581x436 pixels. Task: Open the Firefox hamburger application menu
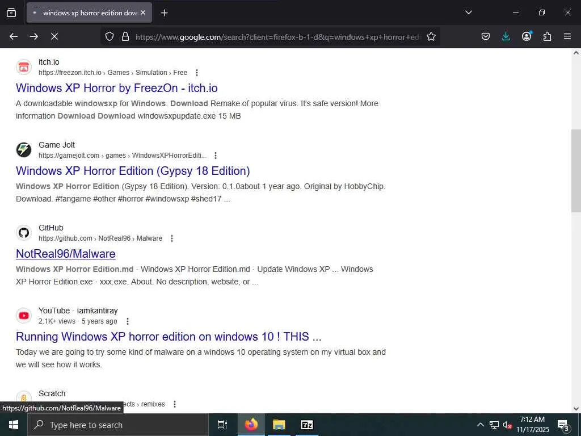click(x=567, y=36)
